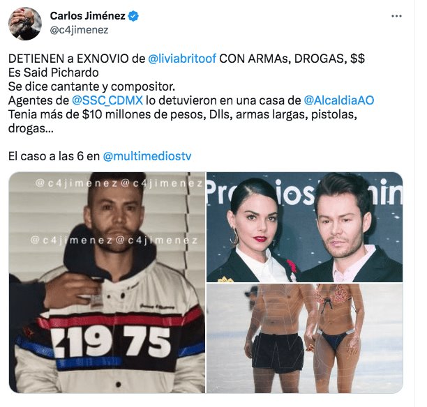This screenshot has height=407, width=427.
Task: Open the @c4jimenez handle link
Action: [x=79, y=30]
